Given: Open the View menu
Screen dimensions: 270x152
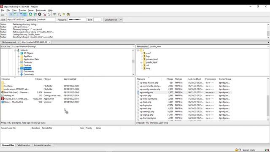Looking at the screenshot, I should click(x=14, y=10).
